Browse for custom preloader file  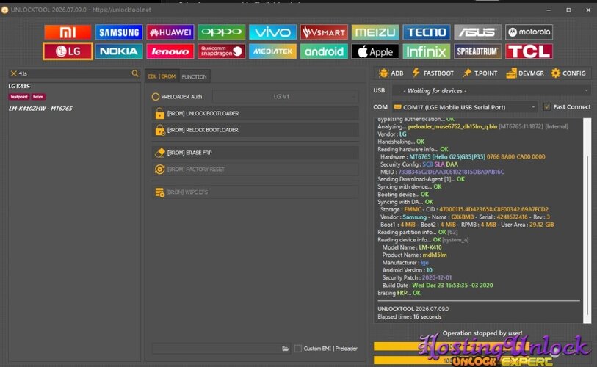pos(285,349)
